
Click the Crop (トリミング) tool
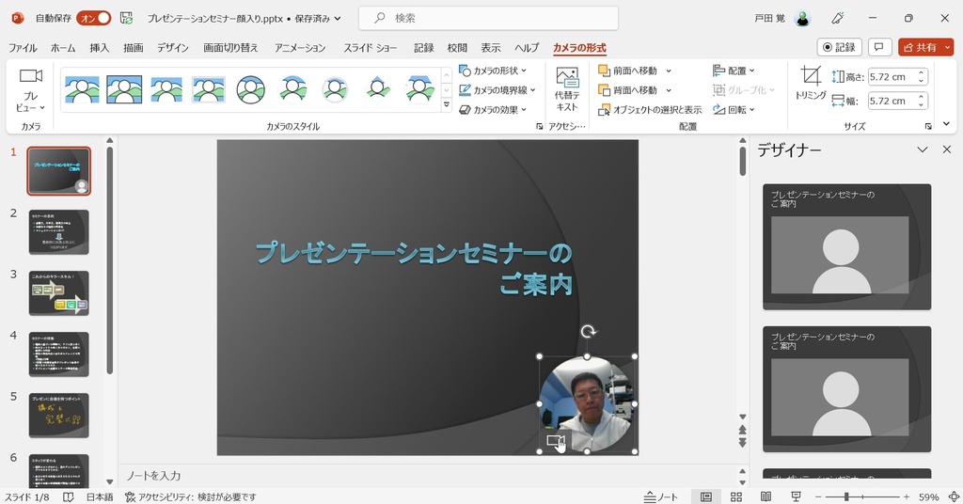click(x=811, y=84)
